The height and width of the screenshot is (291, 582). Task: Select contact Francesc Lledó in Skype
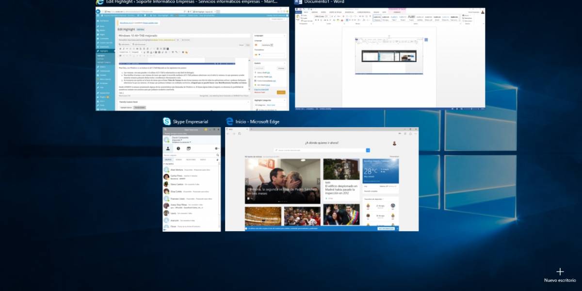pyautogui.click(x=191, y=198)
